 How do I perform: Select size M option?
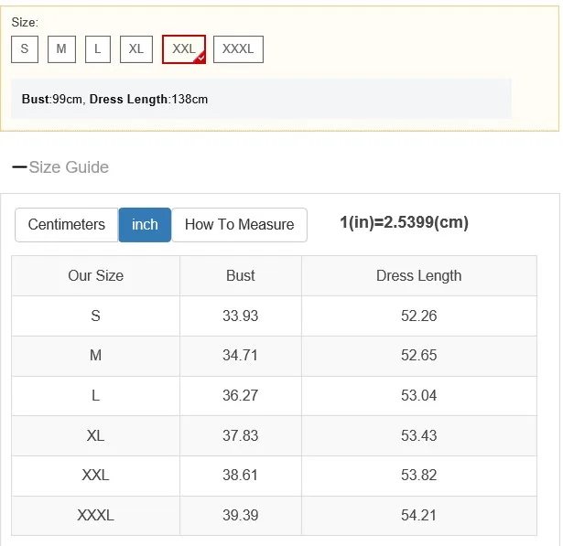[61, 49]
